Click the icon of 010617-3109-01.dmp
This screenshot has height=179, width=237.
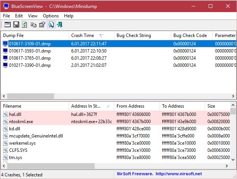coord(5,44)
